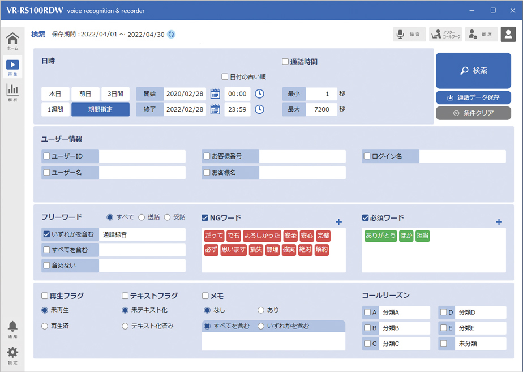Viewport: 523px width, 372px height.
Task: Click the 通知 bell icon
Action: (x=12, y=328)
